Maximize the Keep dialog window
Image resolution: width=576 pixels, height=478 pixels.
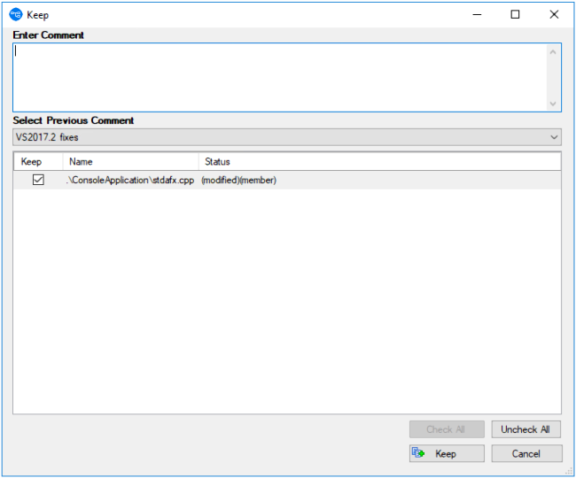[x=515, y=15]
